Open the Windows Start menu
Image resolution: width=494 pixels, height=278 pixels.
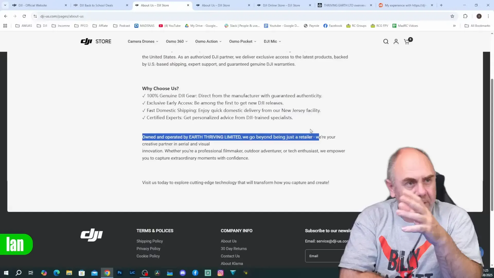(6, 273)
